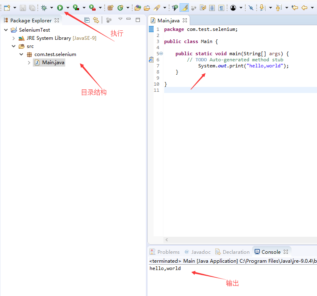This screenshot has height=296, width=317.
Task: Run the program with green Run button
Action: (60, 8)
